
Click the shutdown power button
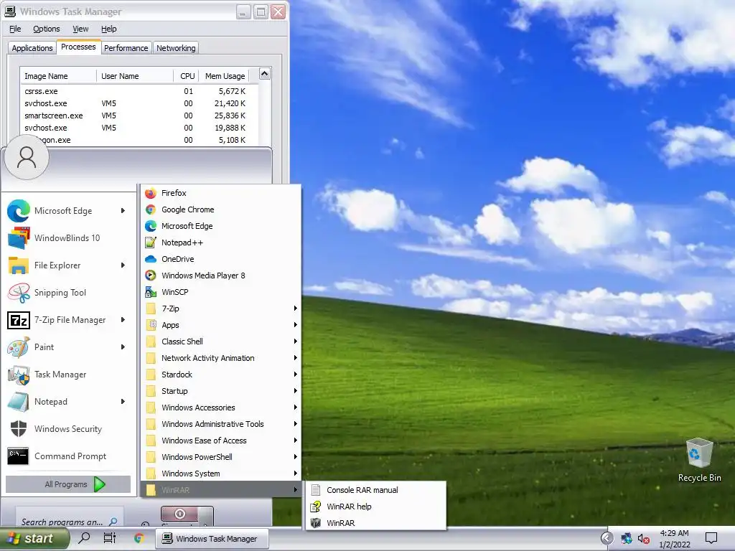(x=180, y=514)
